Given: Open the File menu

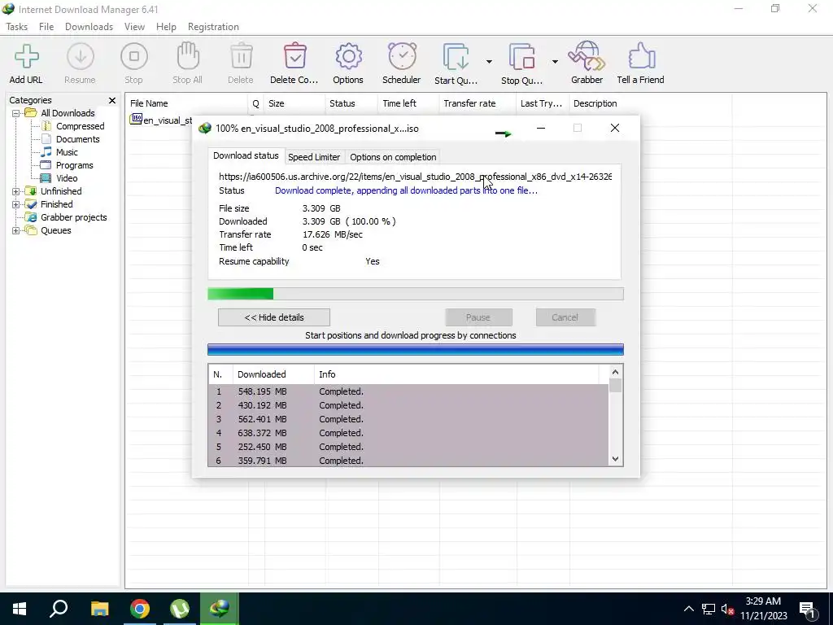Looking at the screenshot, I should [46, 27].
